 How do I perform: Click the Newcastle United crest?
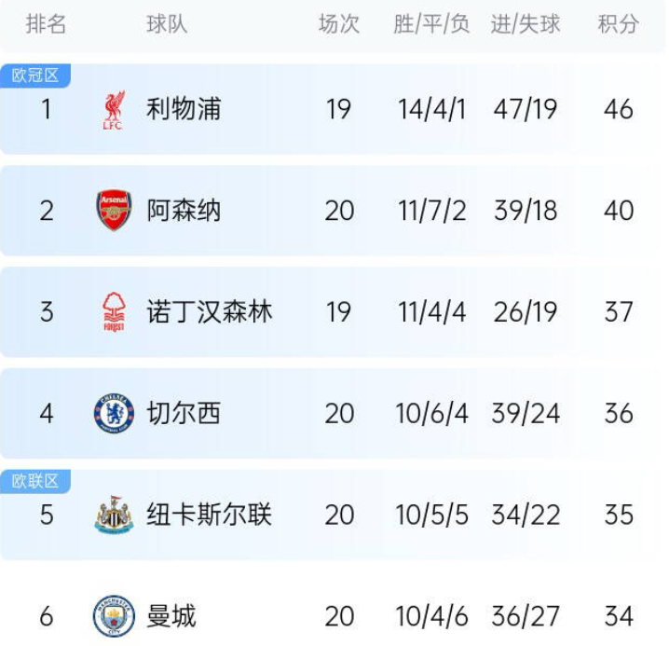point(114,515)
